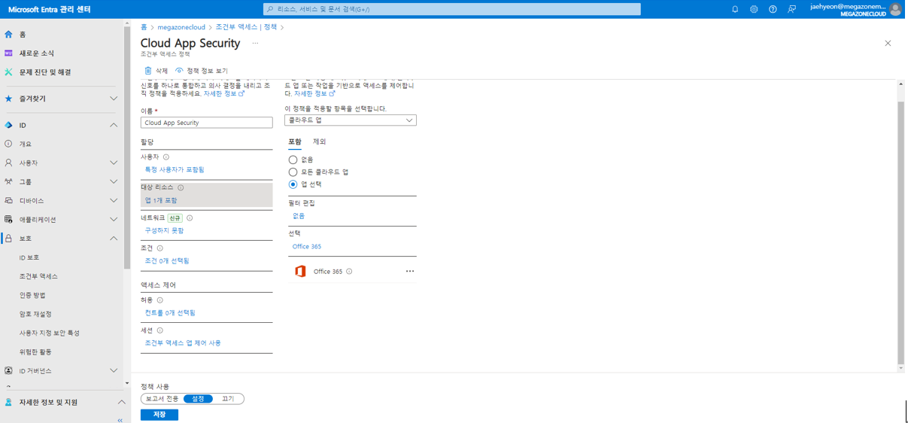Click the top search box

tap(452, 9)
